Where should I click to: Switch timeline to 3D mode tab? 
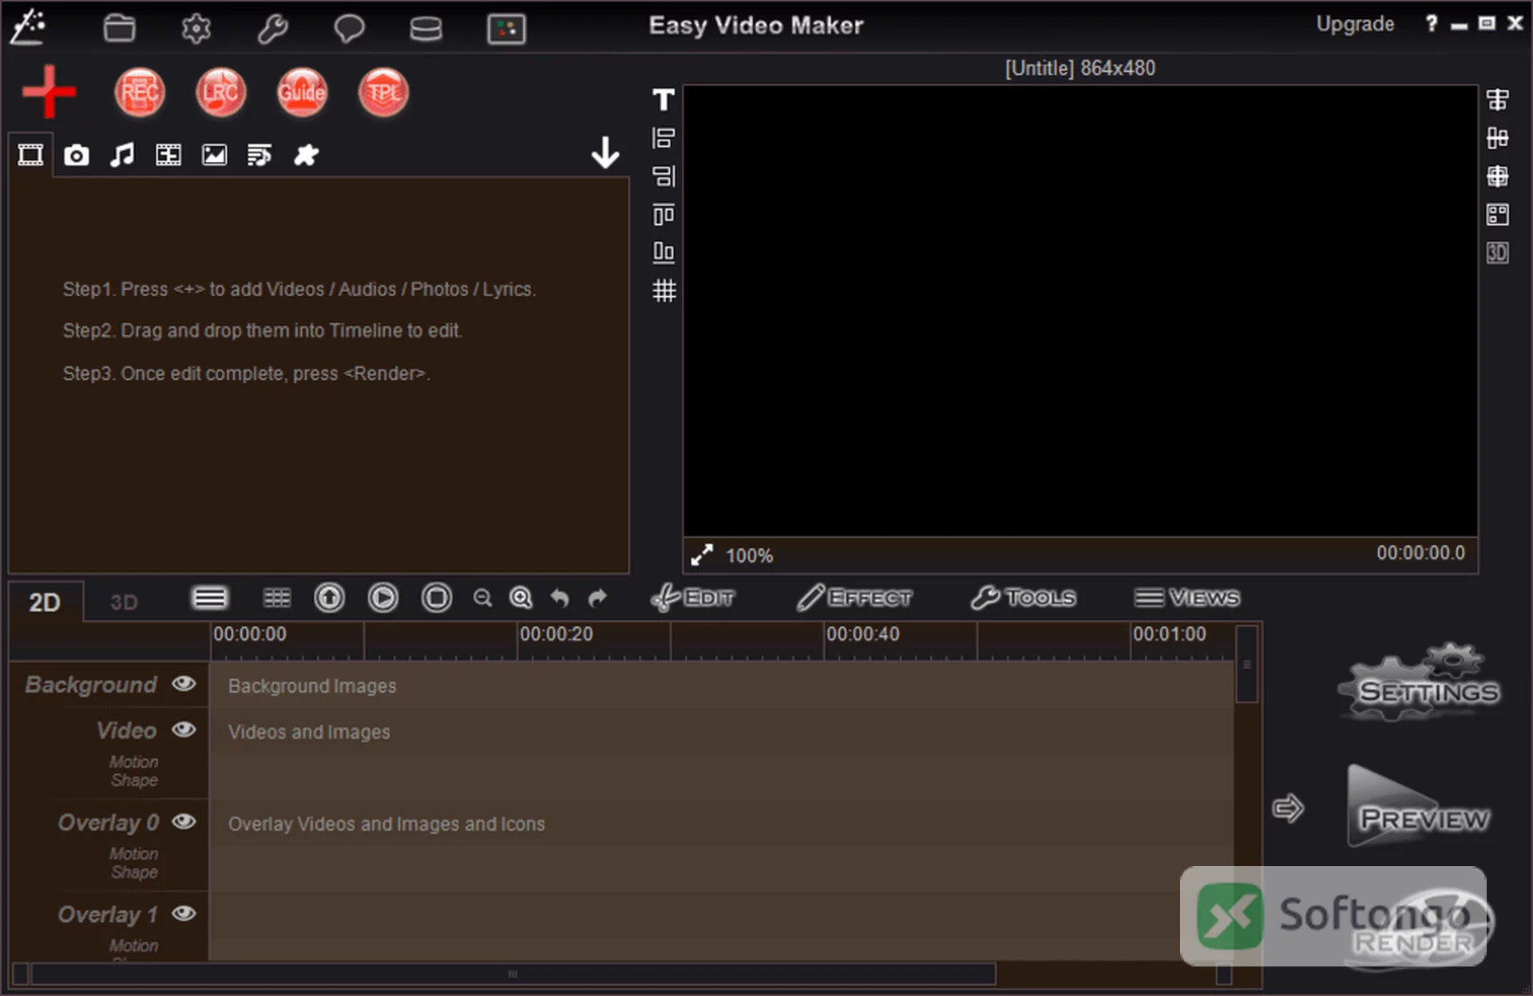[124, 602]
